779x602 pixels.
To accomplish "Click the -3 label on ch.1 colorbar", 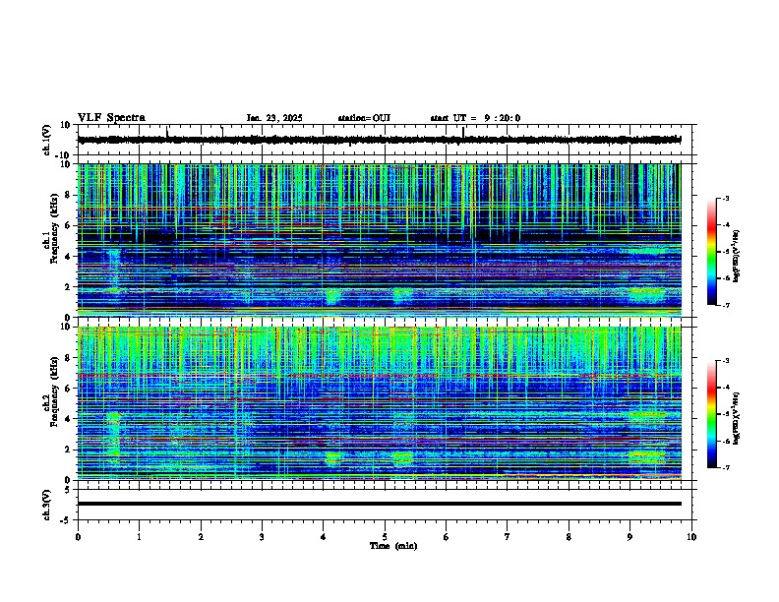I will 726,198.
